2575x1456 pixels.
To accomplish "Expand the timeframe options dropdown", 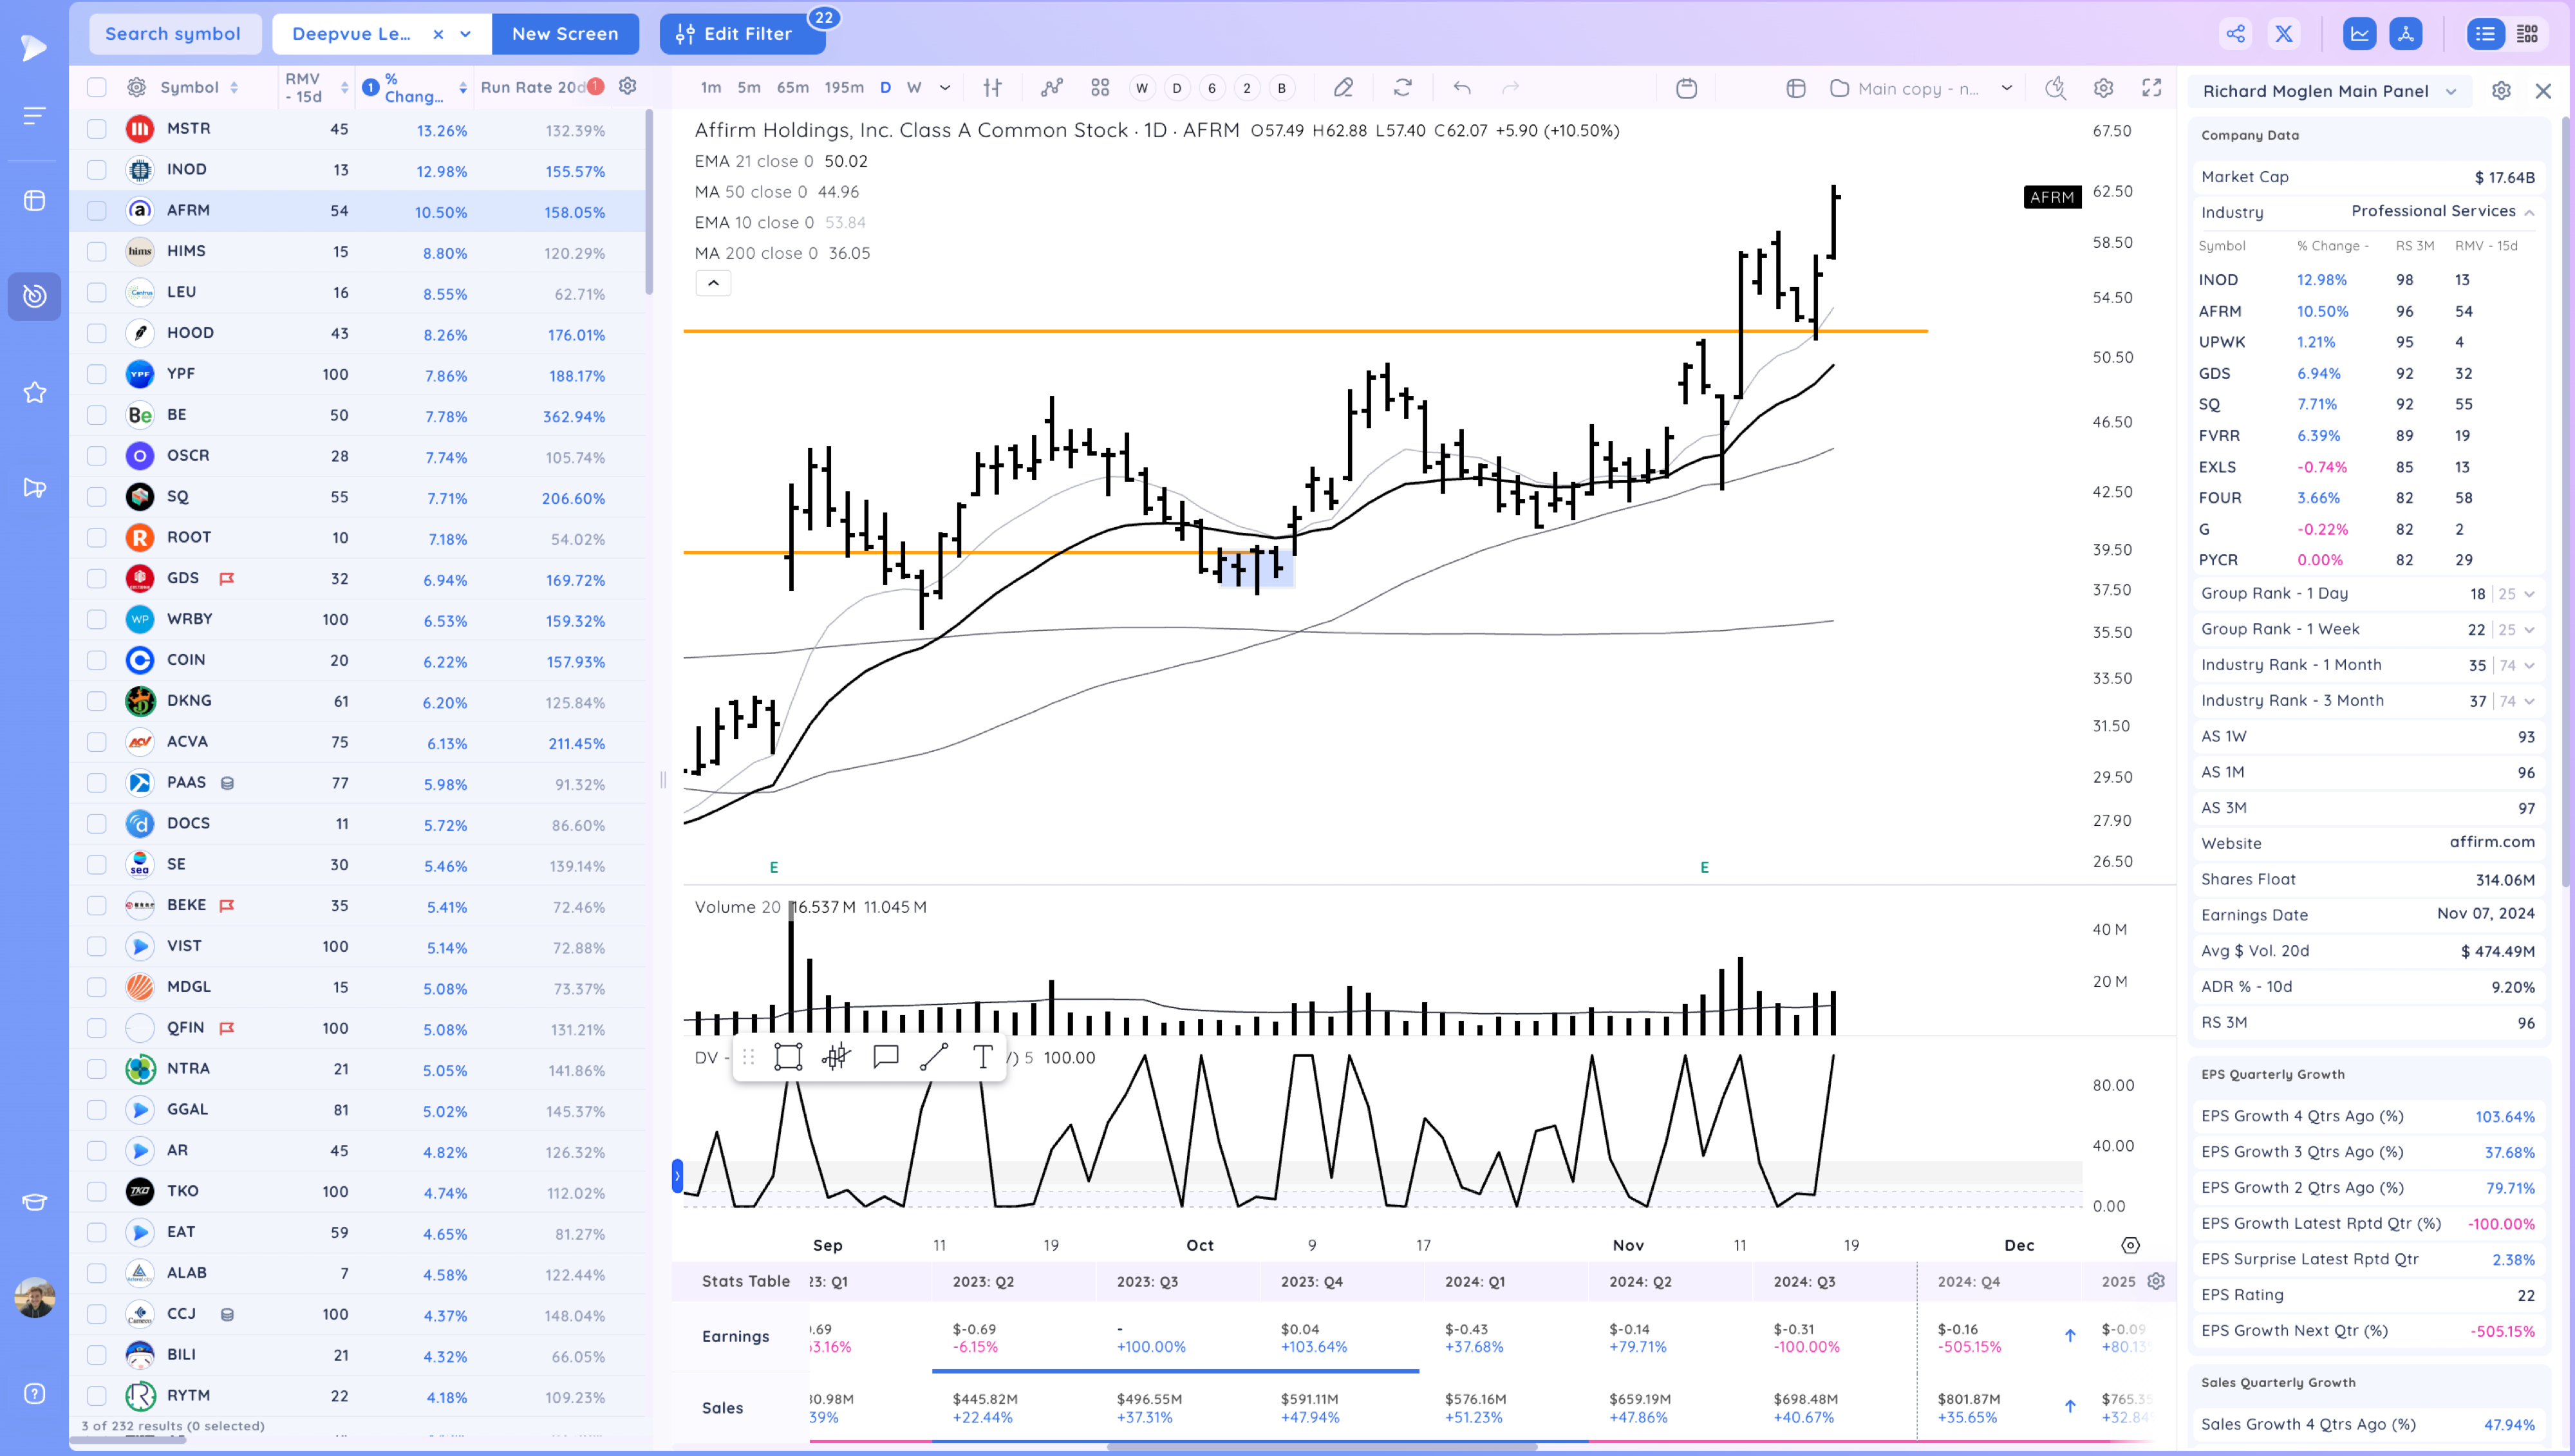I will click(x=945, y=88).
